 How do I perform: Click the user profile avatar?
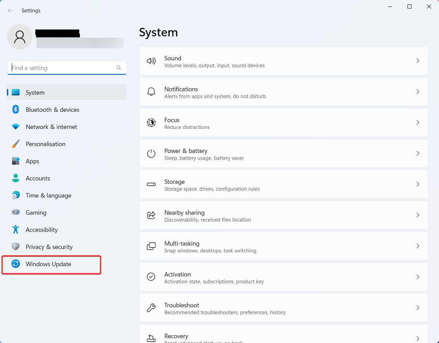(x=20, y=37)
